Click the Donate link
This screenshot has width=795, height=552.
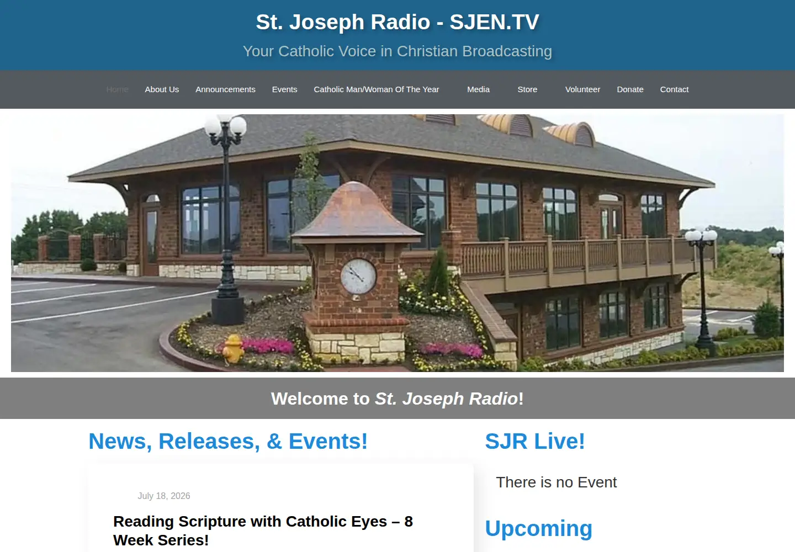pyautogui.click(x=630, y=89)
